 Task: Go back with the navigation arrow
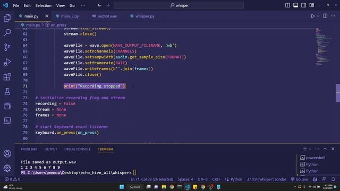click(x=99, y=5)
